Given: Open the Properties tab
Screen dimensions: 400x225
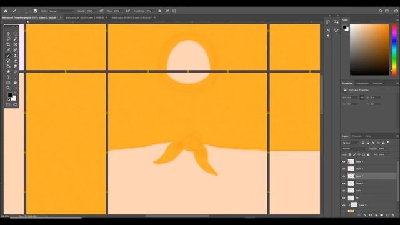Looking at the screenshot, I should click(x=347, y=83).
